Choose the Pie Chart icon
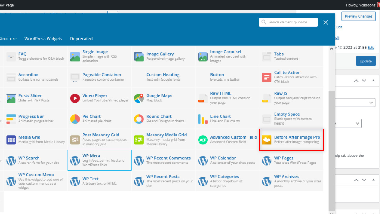 [75, 119]
